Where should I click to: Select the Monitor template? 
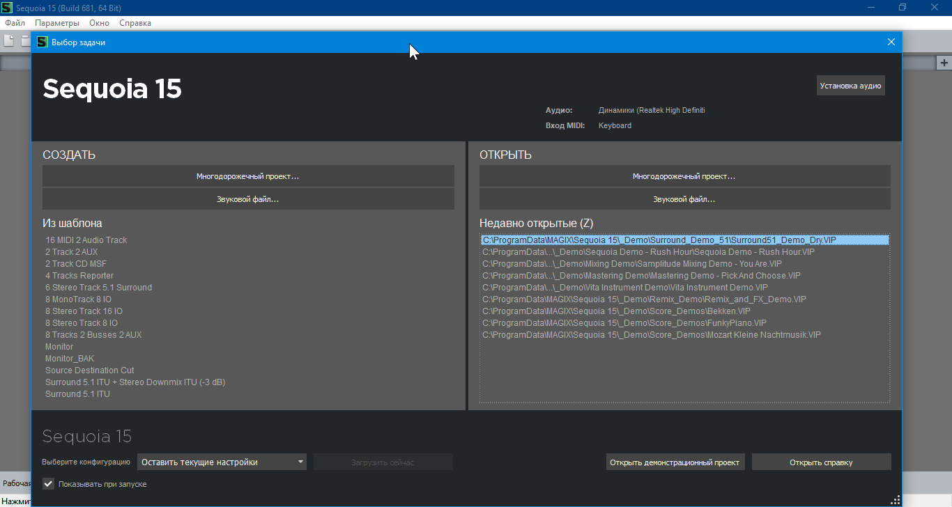59,347
